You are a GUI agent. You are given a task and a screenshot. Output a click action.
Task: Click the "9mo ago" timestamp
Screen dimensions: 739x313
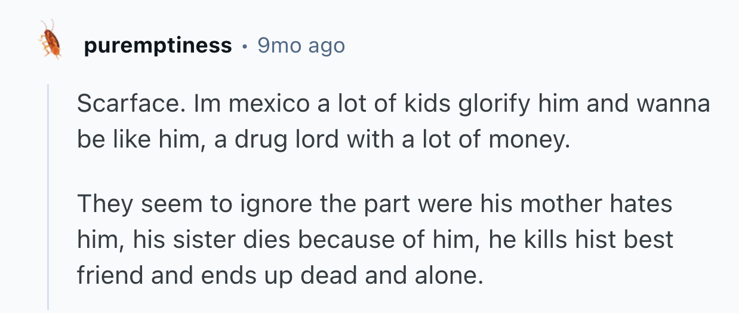(301, 45)
